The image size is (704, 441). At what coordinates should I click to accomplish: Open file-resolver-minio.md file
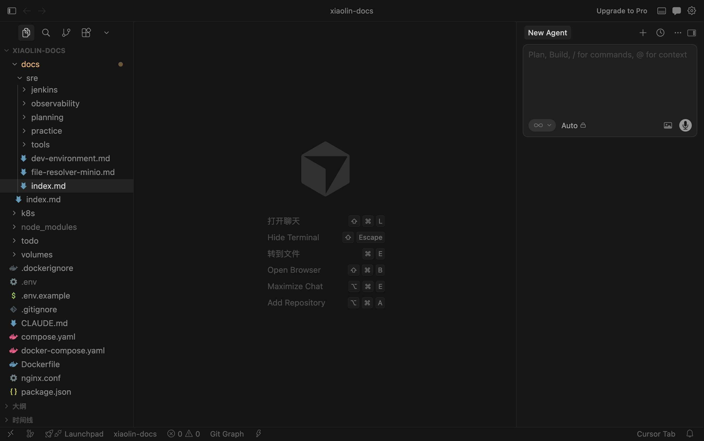click(67, 172)
